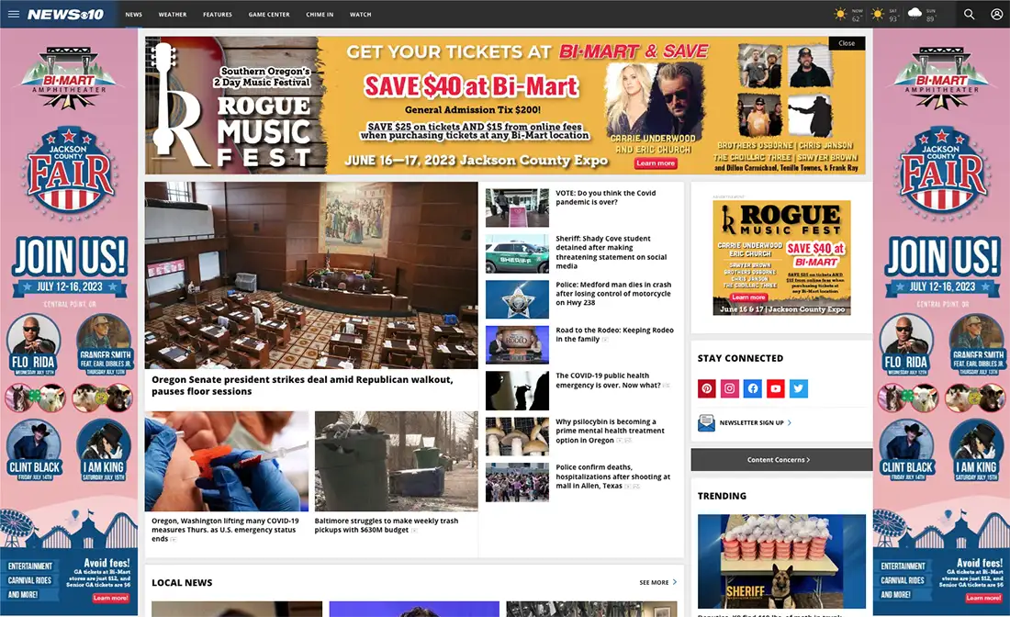Viewport: 1010px width, 617px height.
Task: Open Medford man dies in crash headline
Action: pos(613,294)
